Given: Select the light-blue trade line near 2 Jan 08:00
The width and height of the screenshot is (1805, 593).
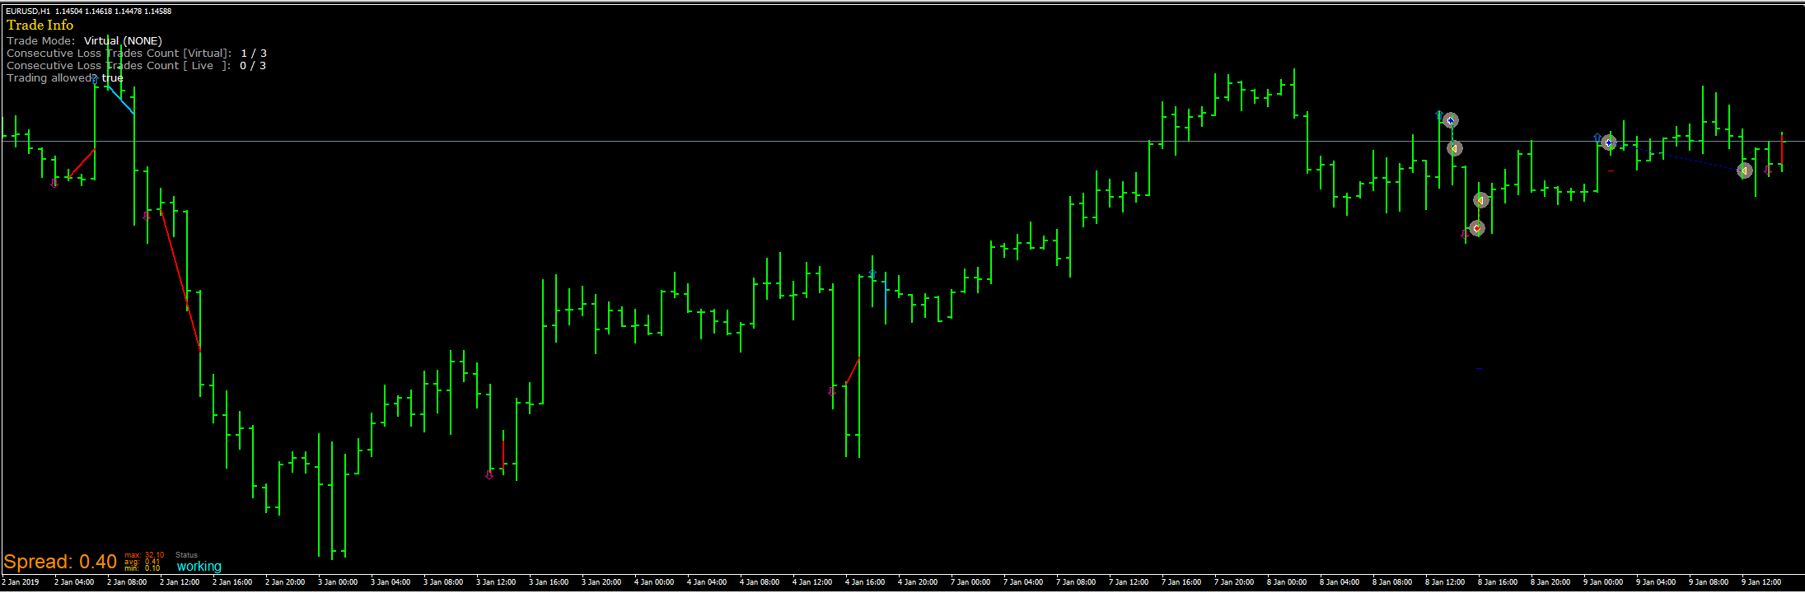Looking at the screenshot, I should coord(120,99).
